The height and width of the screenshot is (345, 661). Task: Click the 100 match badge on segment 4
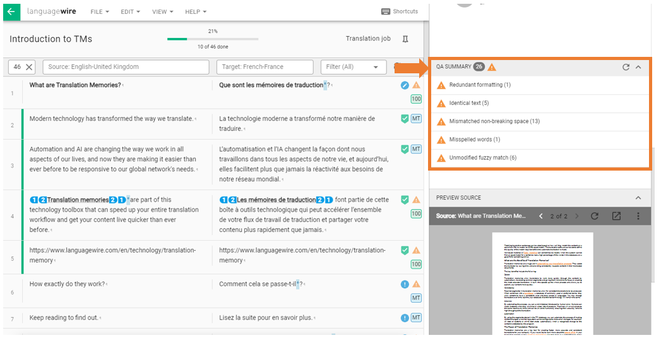point(416,214)
